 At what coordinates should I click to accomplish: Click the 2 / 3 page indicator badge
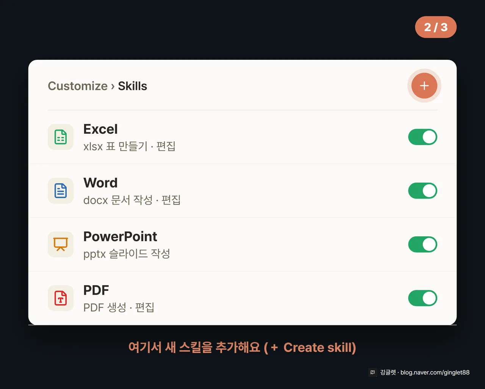pyautogui.click(x=436, y=27)
